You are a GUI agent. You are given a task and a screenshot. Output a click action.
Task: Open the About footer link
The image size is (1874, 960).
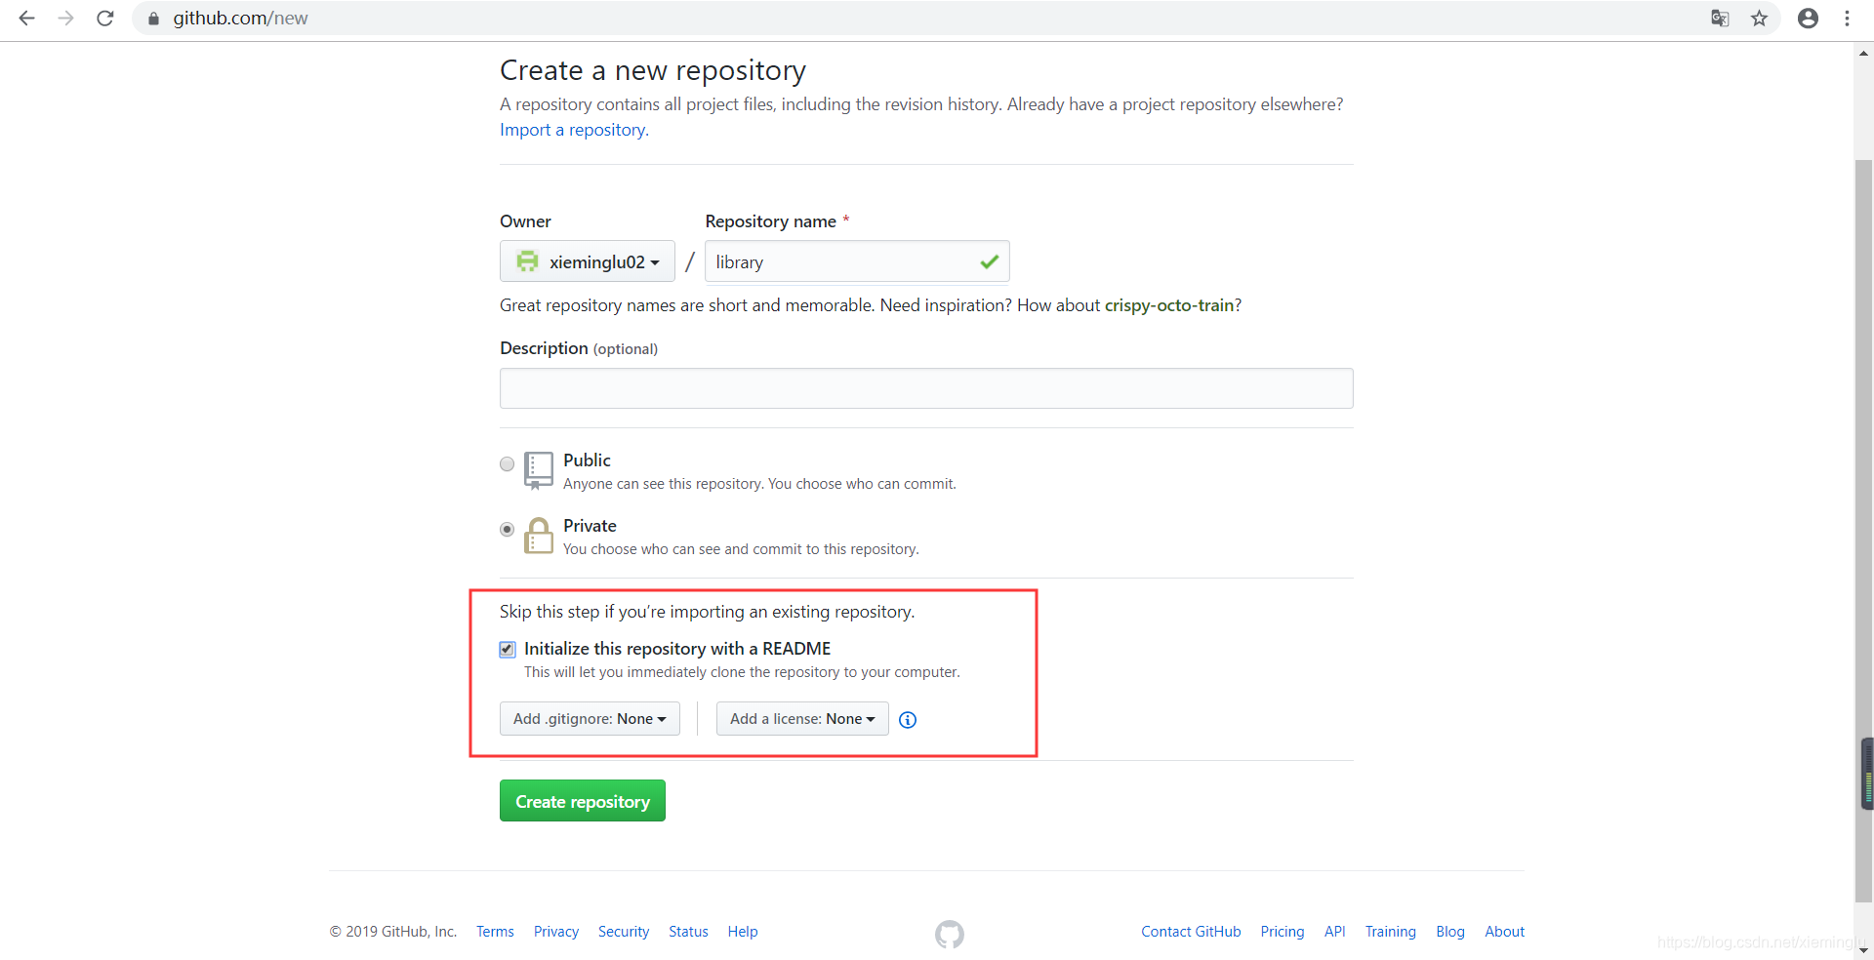point(1504,932)
